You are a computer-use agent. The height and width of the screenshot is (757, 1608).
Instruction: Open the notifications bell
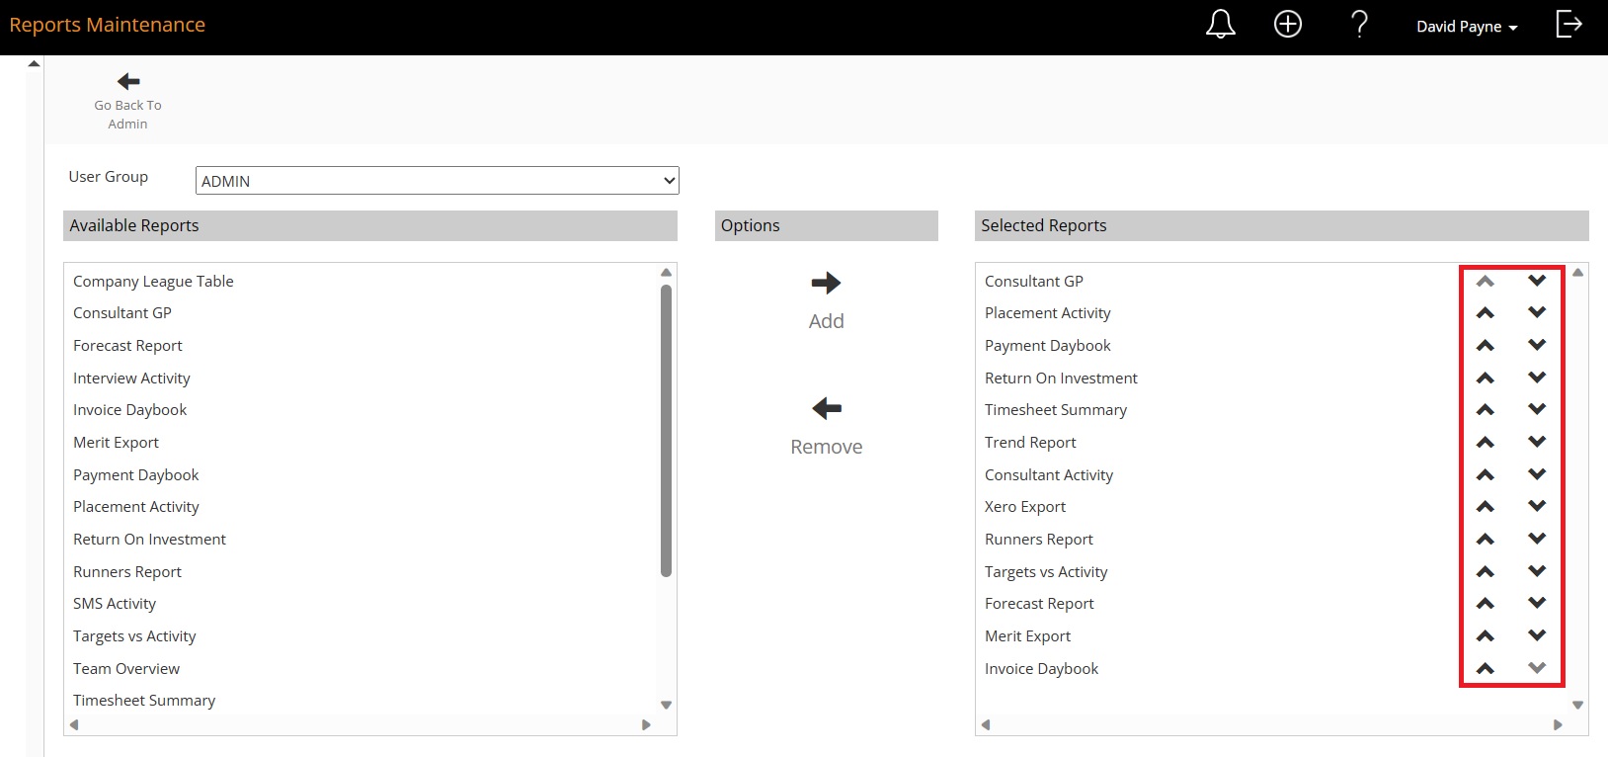tap(1221, 24)
